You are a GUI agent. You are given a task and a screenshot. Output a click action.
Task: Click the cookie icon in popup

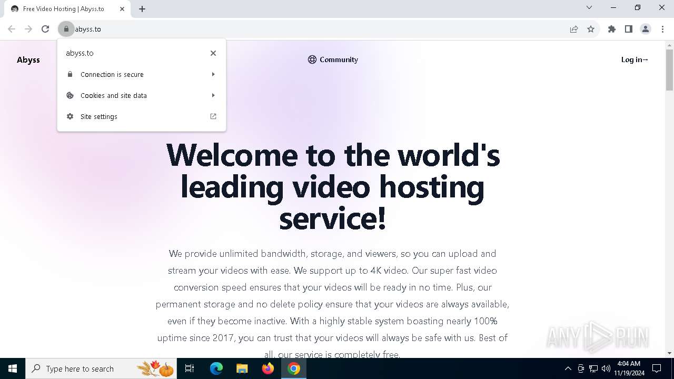click(x=70, y=95)
